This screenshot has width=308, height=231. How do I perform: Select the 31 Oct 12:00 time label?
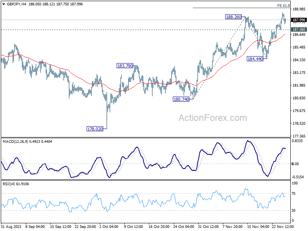(x=208, y=226)
